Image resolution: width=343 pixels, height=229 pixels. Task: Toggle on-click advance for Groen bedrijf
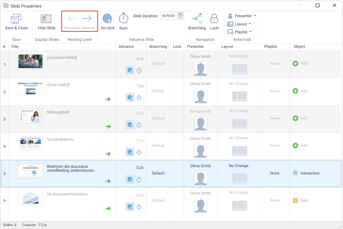tap(130, 97)
